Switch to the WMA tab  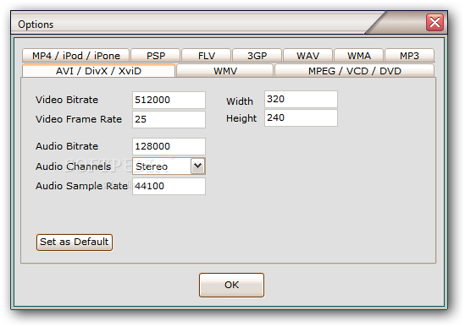[359, 56]
